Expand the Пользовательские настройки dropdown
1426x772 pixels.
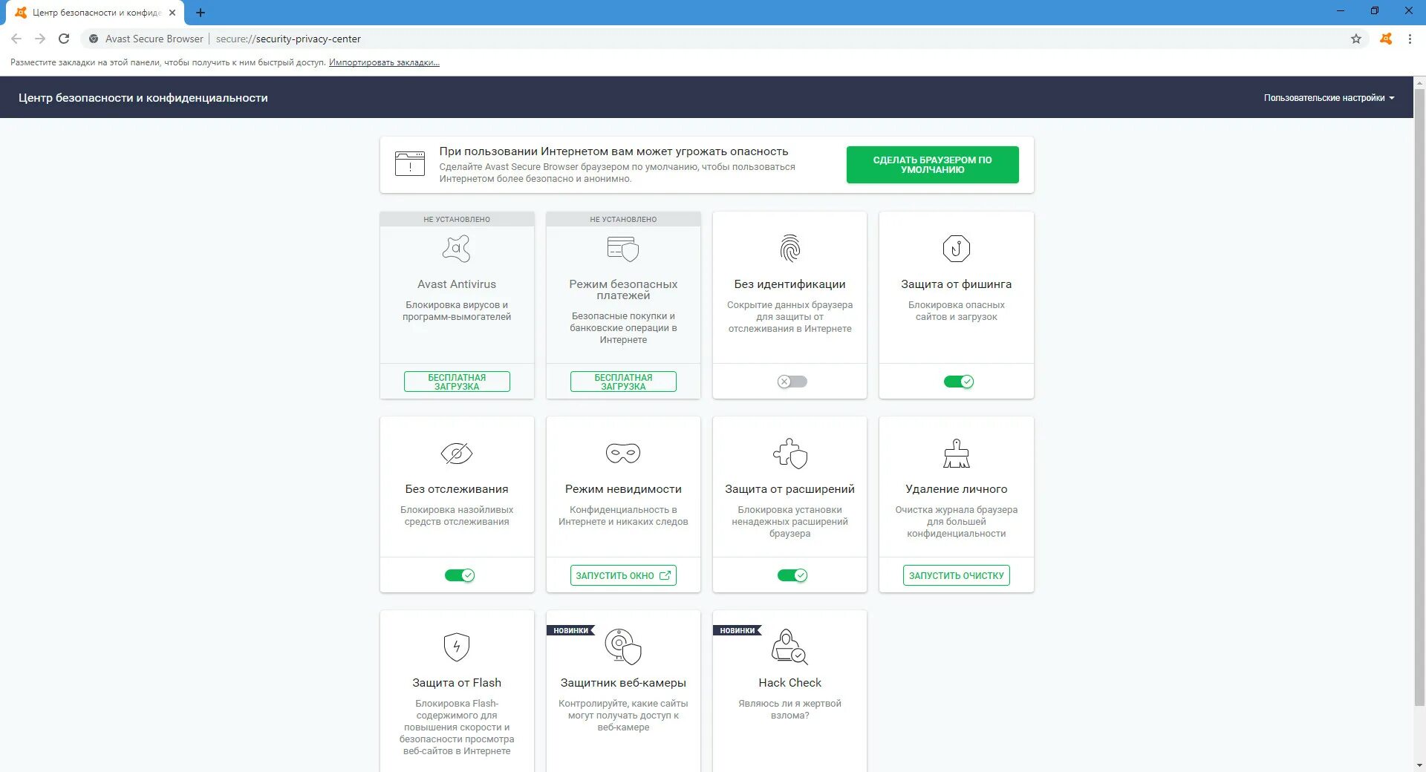click(x=1329, y=98)
